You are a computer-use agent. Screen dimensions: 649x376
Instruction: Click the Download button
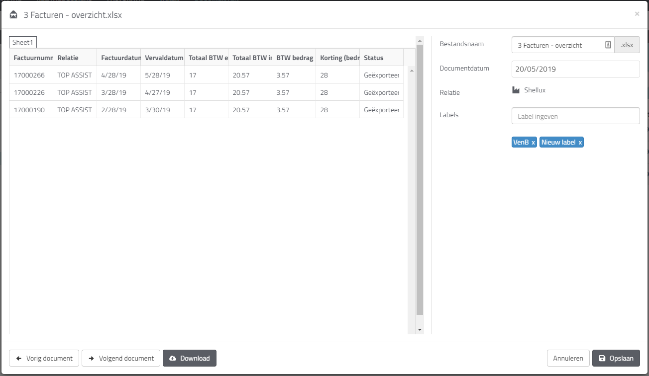tap(189, 358)
